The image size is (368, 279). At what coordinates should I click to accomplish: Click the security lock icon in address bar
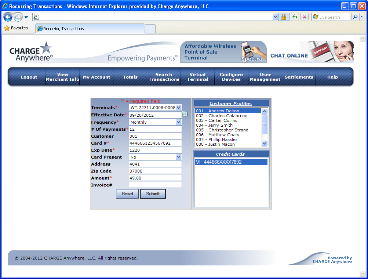pyautogui.click(x=284, y=17)
